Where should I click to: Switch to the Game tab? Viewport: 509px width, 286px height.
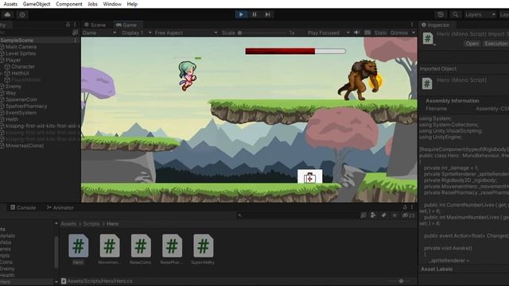click(126, 25)
